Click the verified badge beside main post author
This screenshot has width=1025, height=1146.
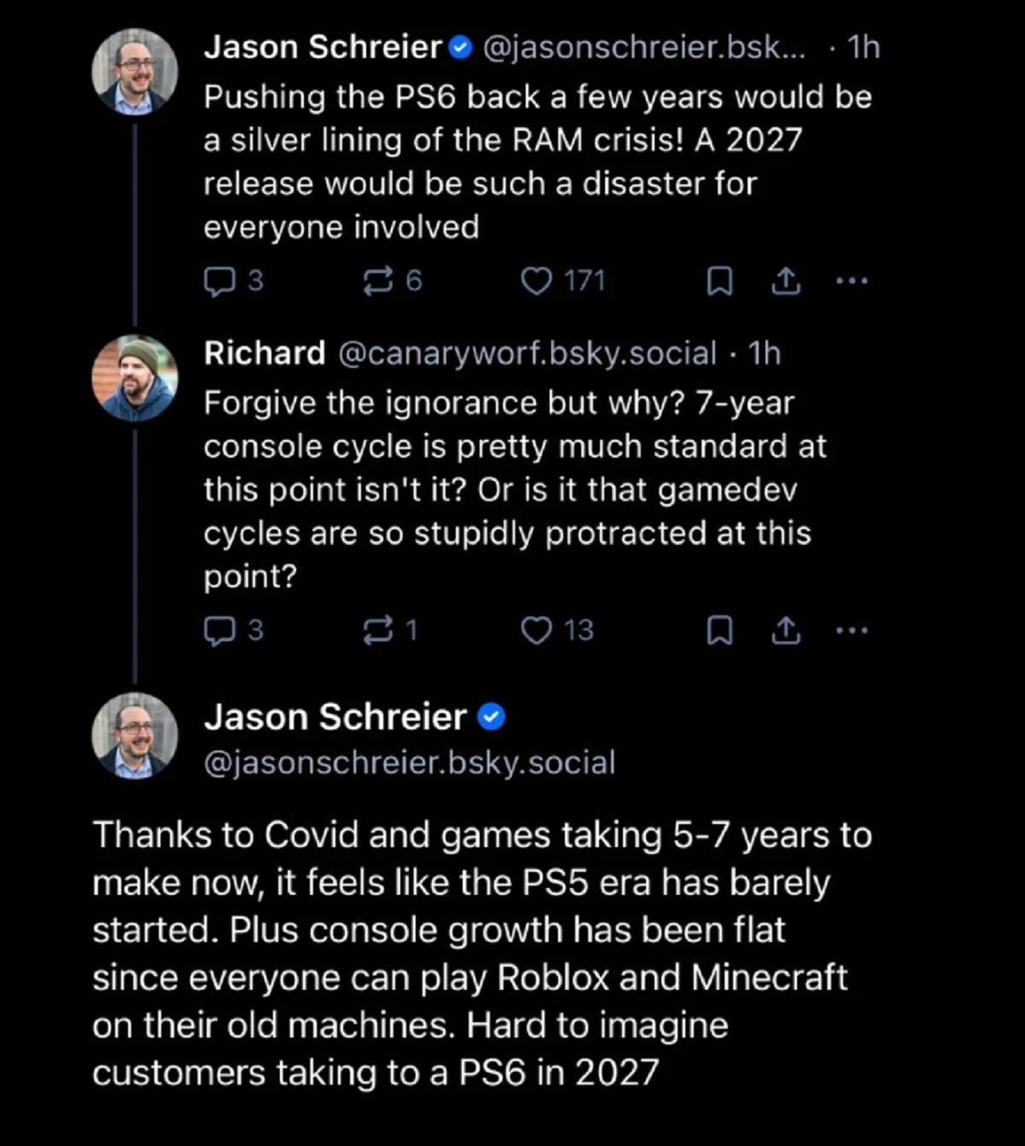[492, 717]
